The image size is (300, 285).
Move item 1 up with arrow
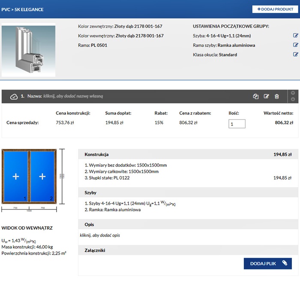click(293, 93)
